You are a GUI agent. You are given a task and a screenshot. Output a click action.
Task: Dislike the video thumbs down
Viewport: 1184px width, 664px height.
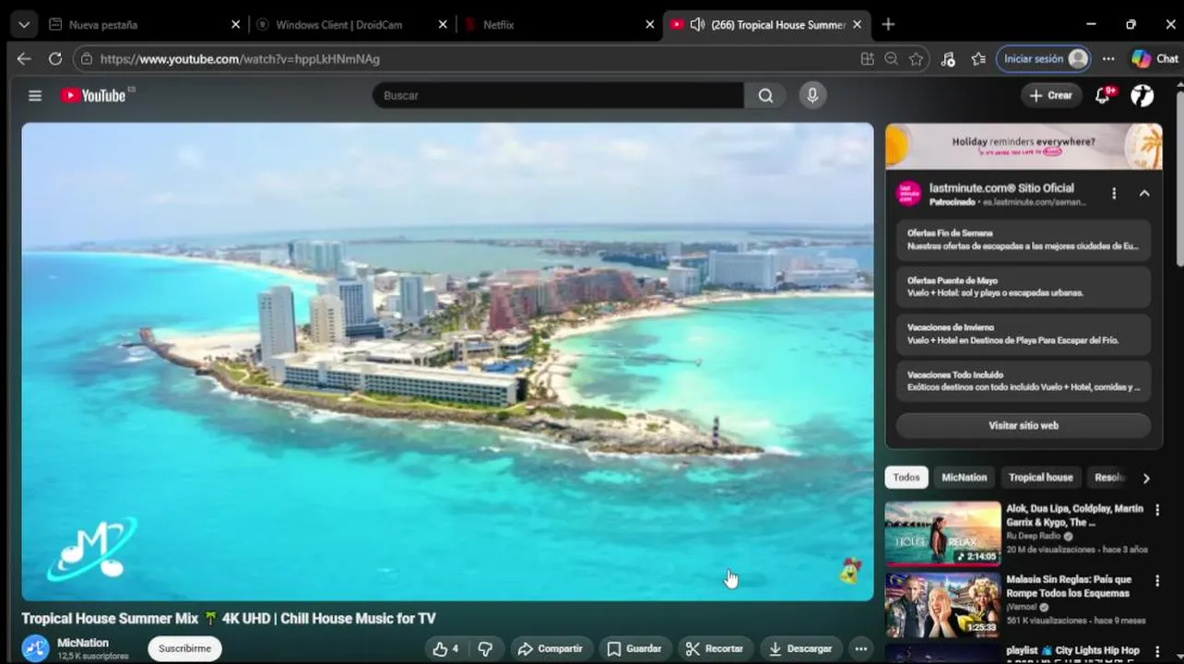(x=485, y=648)
